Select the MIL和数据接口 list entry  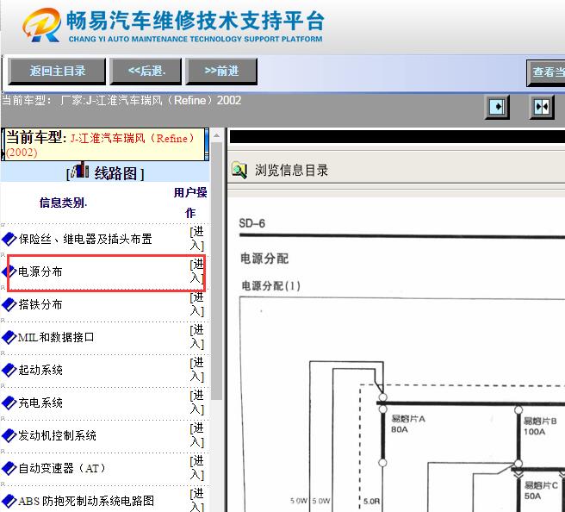tap(56, 337)
